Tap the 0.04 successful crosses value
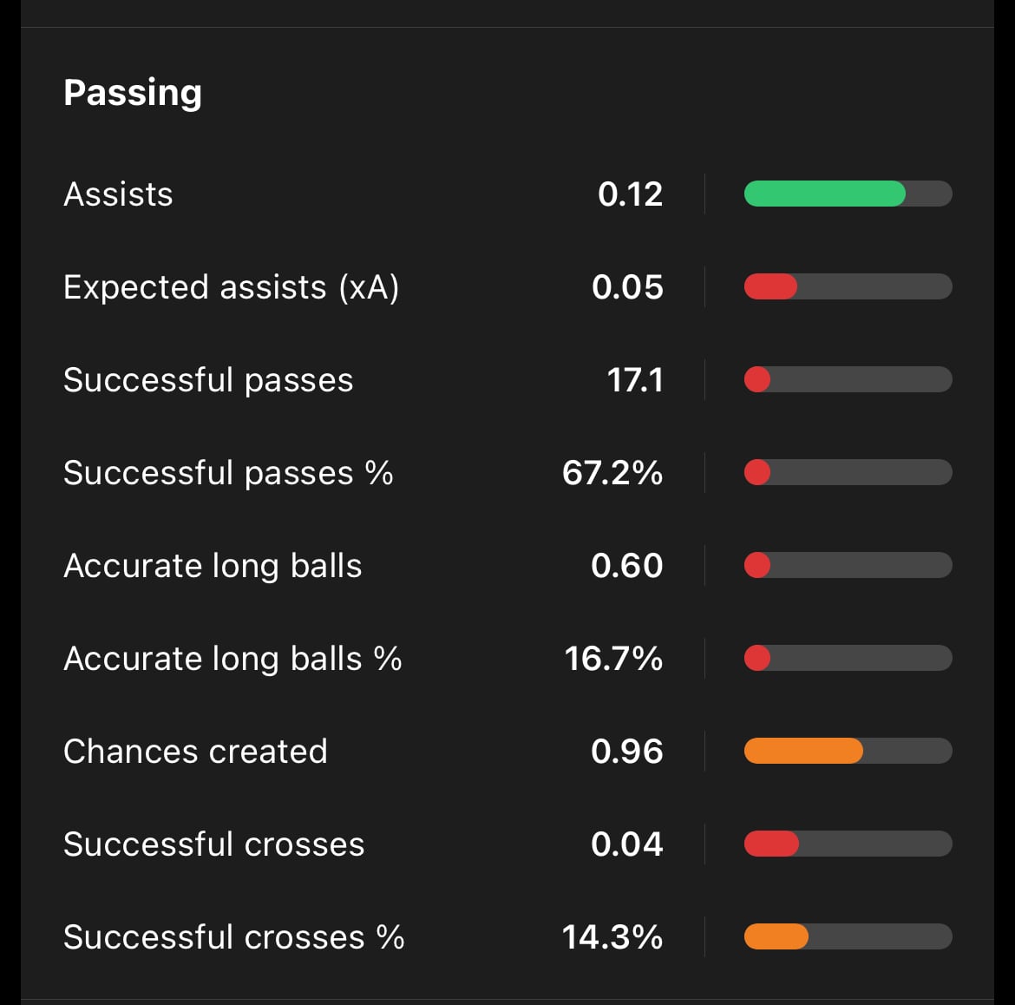Image resolution: width=1015 pixels, height=1005 pixels. [x=626, y=844]
